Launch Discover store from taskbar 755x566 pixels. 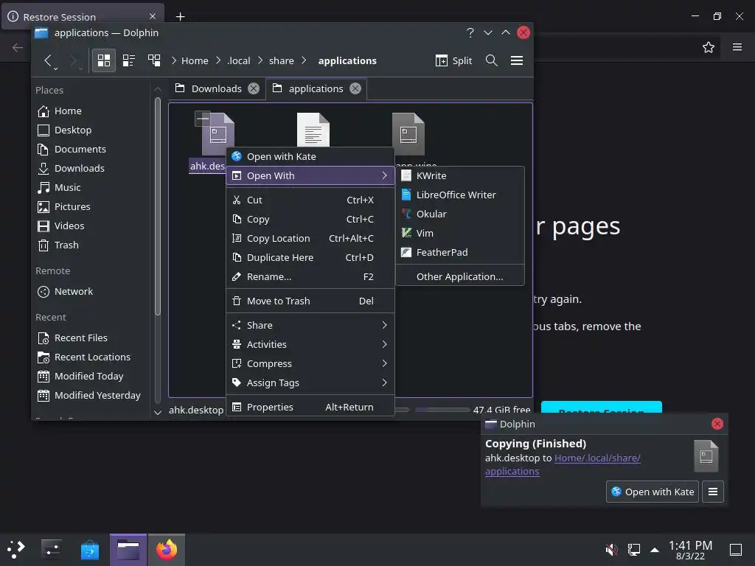coord(89,550)
